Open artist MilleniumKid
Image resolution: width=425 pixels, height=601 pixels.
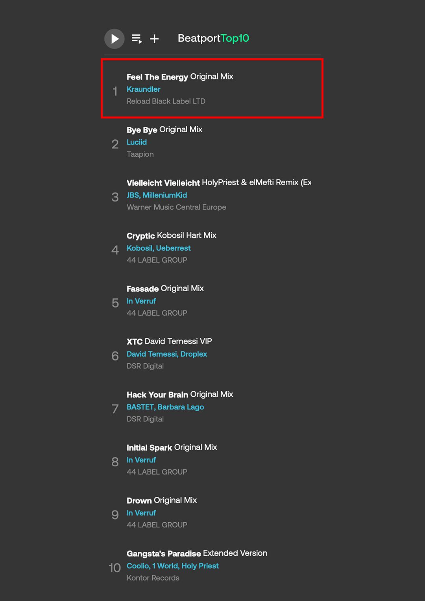pos(165,195)
